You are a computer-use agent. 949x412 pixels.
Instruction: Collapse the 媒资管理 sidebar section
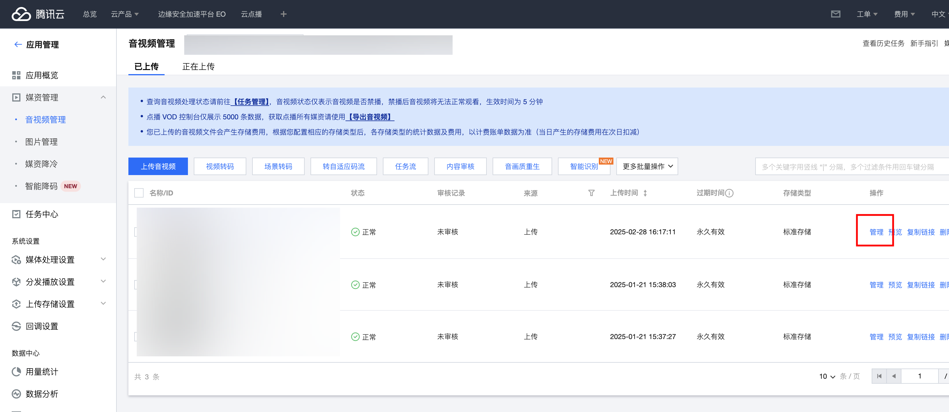click(103, 97)
